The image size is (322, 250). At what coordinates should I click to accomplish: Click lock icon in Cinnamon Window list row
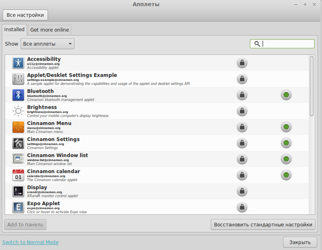coord(242,159)
